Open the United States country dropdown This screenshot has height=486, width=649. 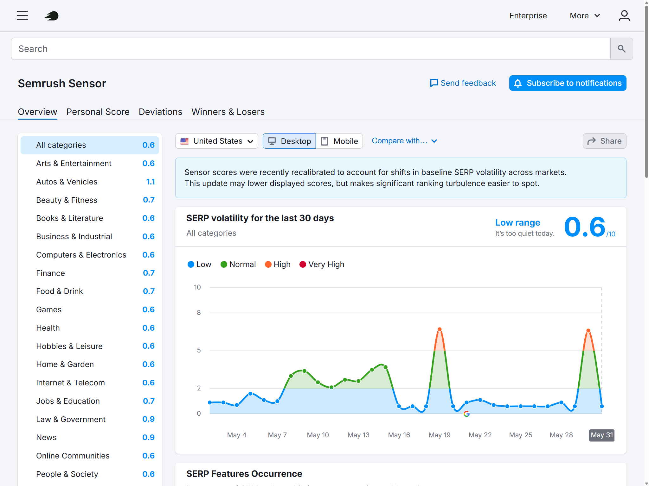pyautogui.click(x=217, y=141)
